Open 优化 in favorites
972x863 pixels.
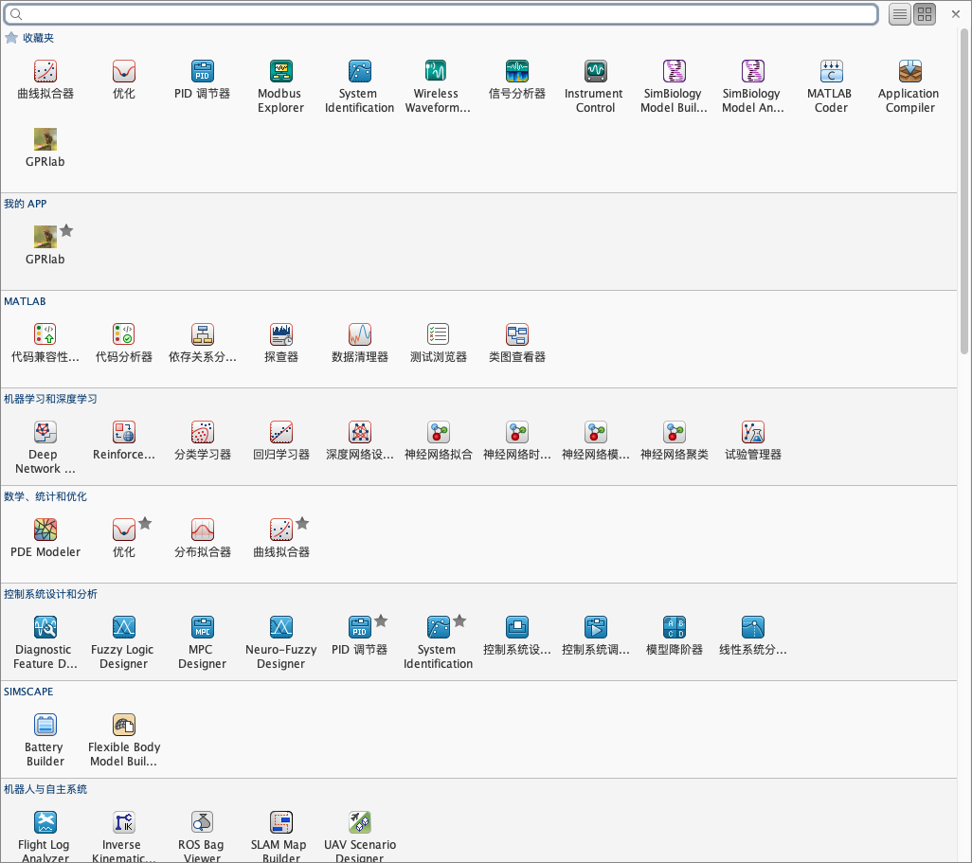tap(124, 81)
